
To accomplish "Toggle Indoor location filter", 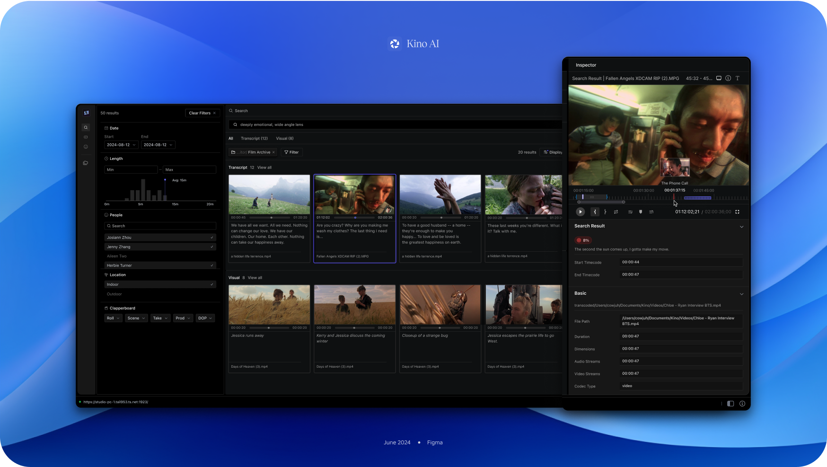I will [160, 284].
